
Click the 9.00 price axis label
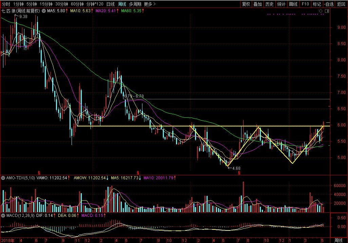coord(341,27)
